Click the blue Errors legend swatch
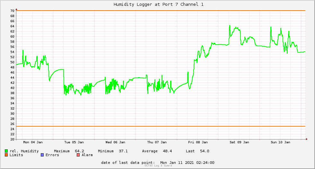The width and height of the screenshot is (315, 169). 42,155
